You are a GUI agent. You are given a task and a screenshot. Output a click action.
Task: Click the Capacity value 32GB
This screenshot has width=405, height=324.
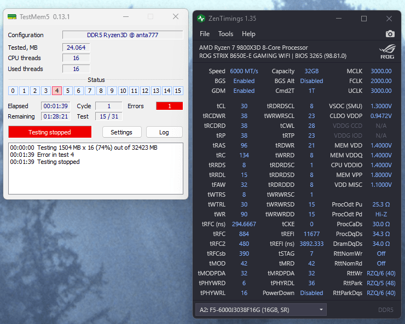pyautogui.click(x=311, y=71)
